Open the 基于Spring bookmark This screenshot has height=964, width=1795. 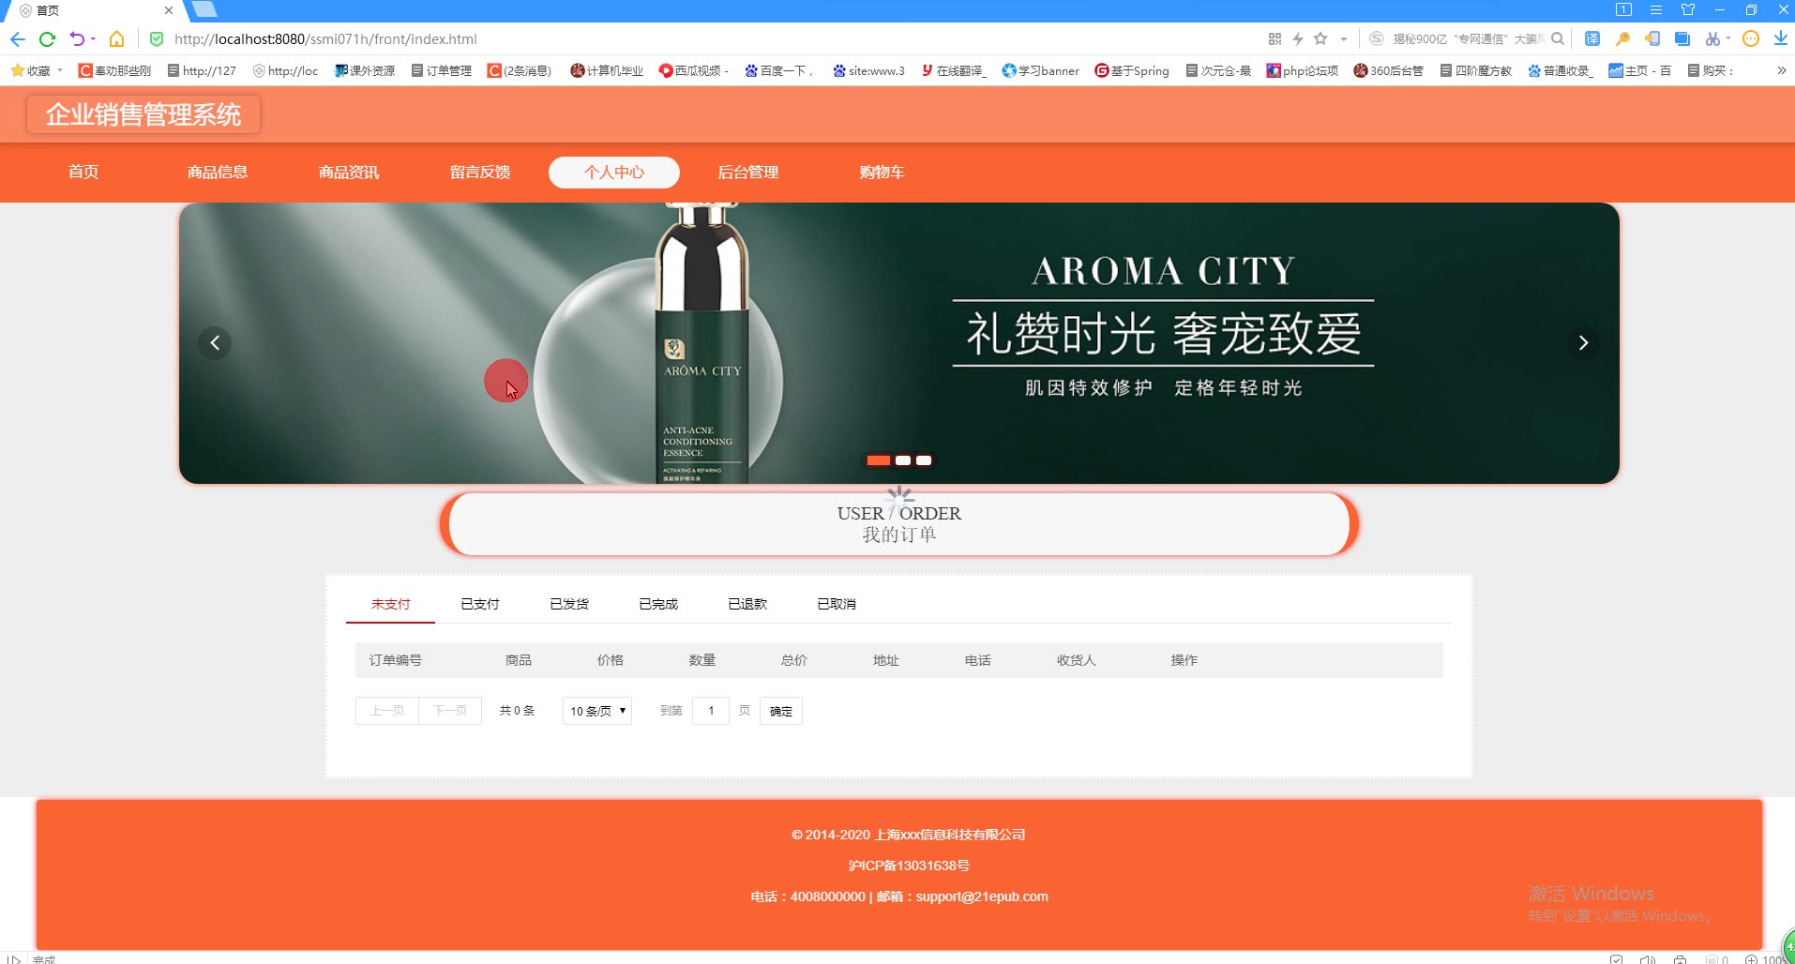pos(1132,70)
